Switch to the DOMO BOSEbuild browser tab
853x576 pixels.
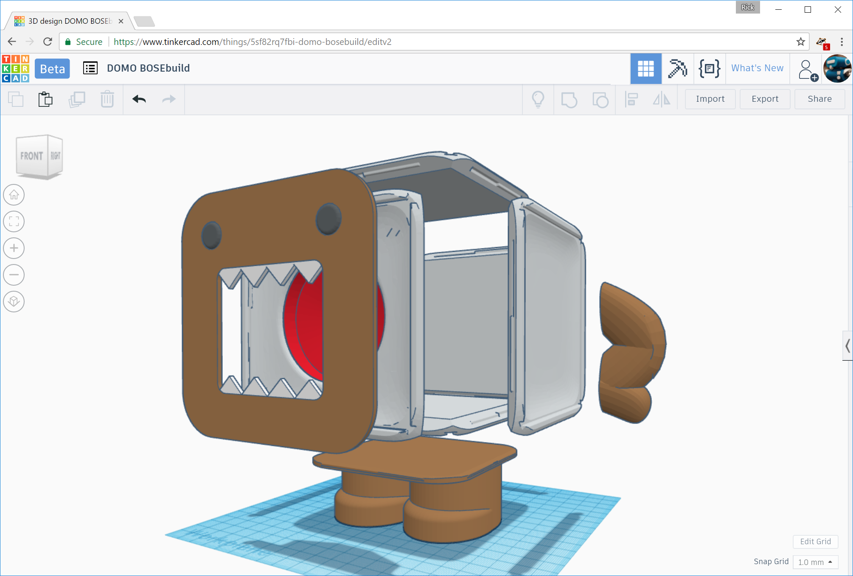[x=68, y=21]
